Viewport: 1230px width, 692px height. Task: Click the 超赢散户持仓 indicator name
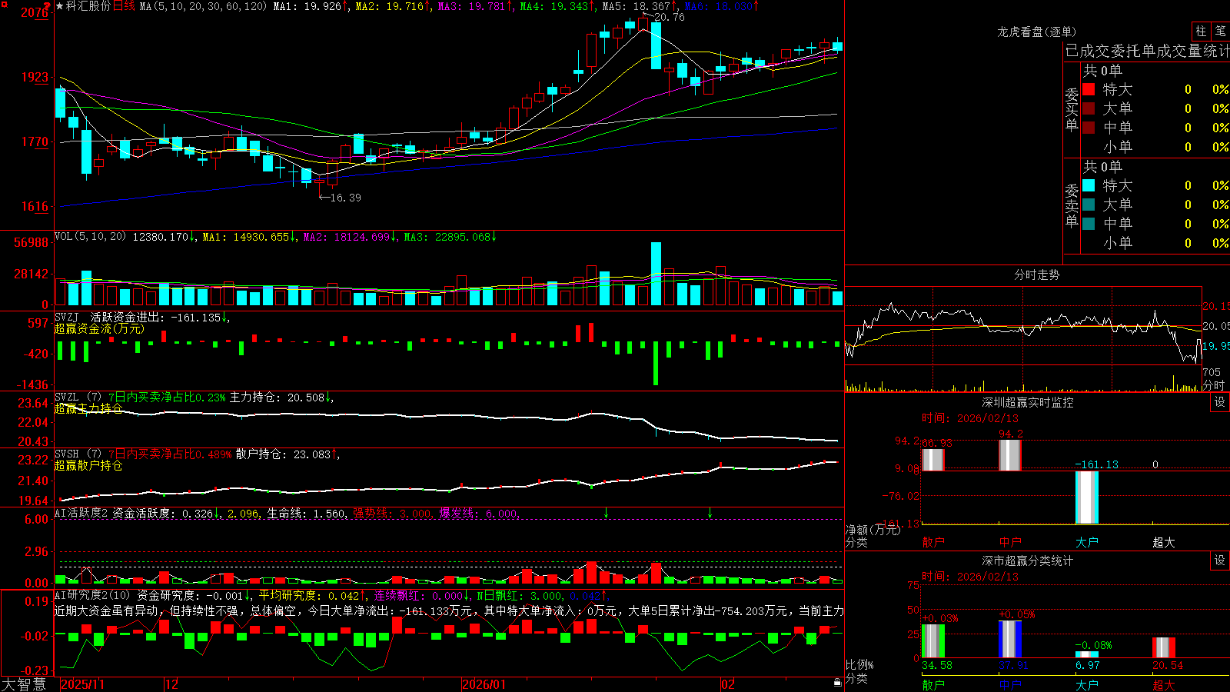(x=88, y=465)
